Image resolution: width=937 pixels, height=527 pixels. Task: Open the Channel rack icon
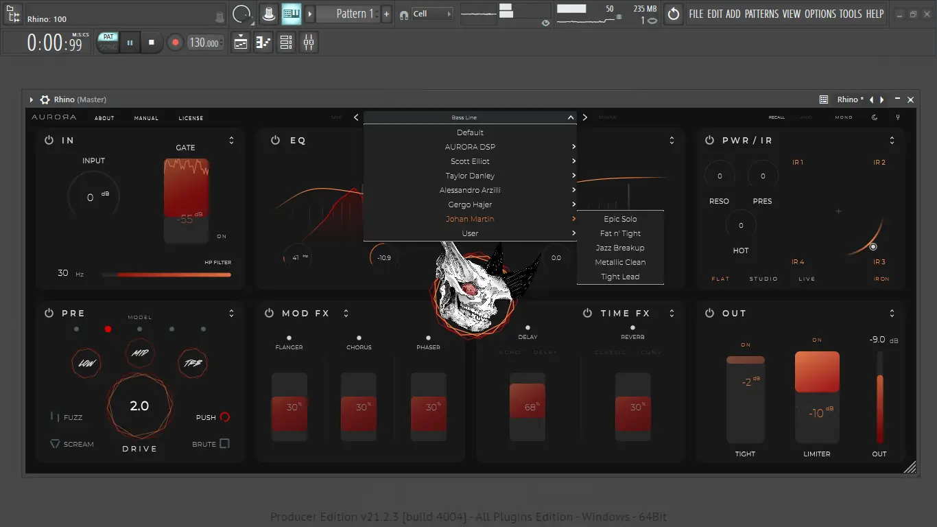[x=286, y=42]
